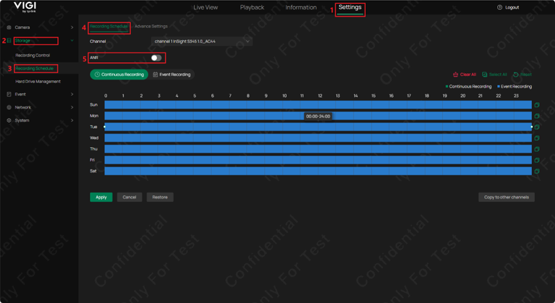Copy the Sat schedule row

(537, 171)
